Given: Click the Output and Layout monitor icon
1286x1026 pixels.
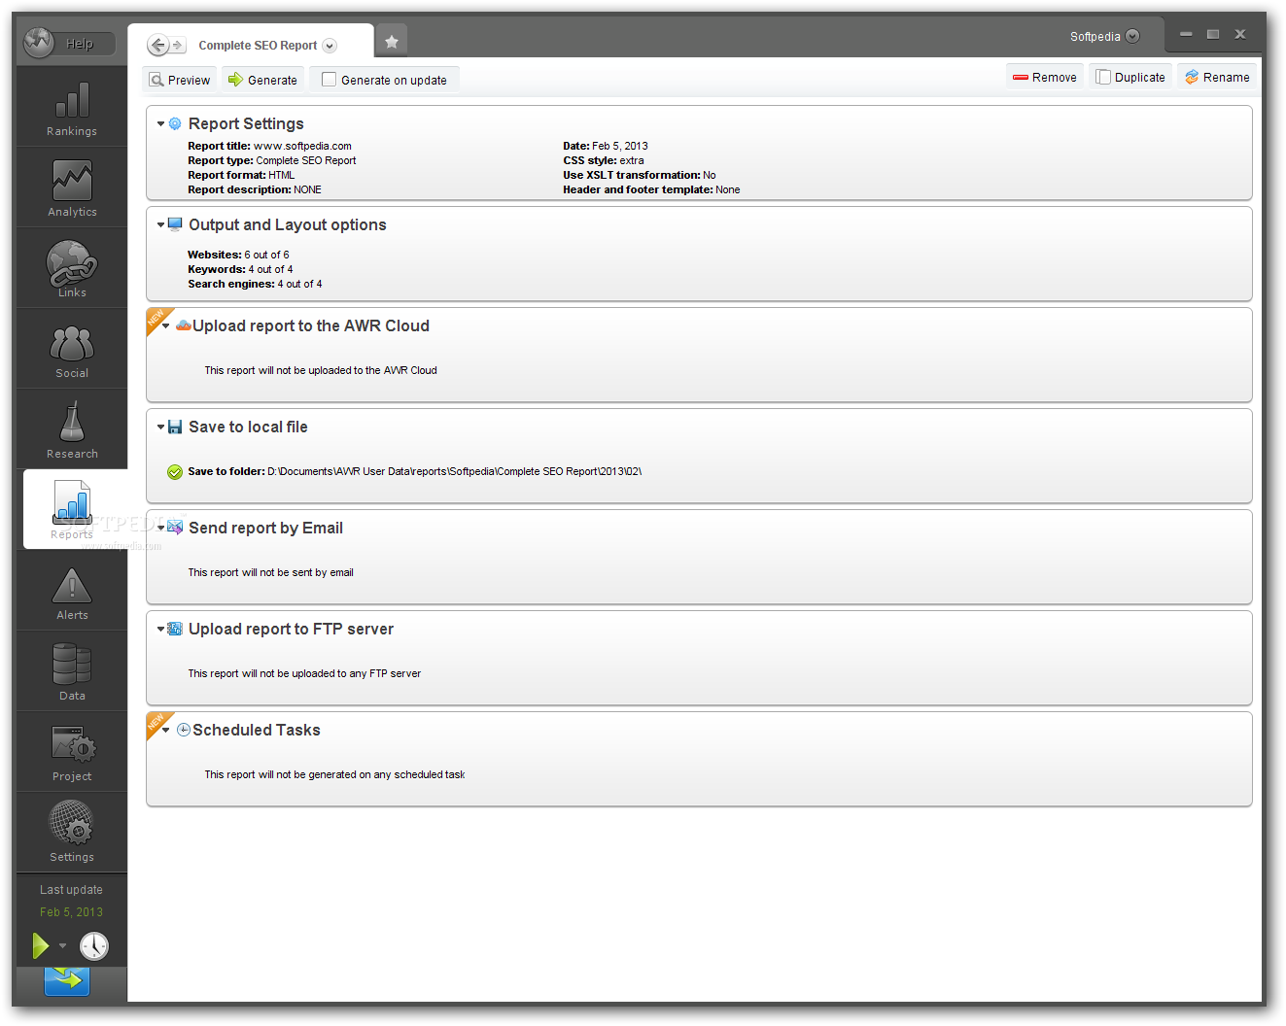Looking at the screenshot, I should point(175,224).
